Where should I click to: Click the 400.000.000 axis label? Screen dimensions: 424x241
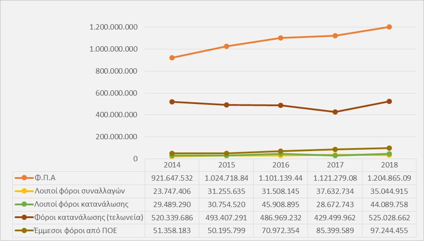pyautogui.click(x=116, y=115)
